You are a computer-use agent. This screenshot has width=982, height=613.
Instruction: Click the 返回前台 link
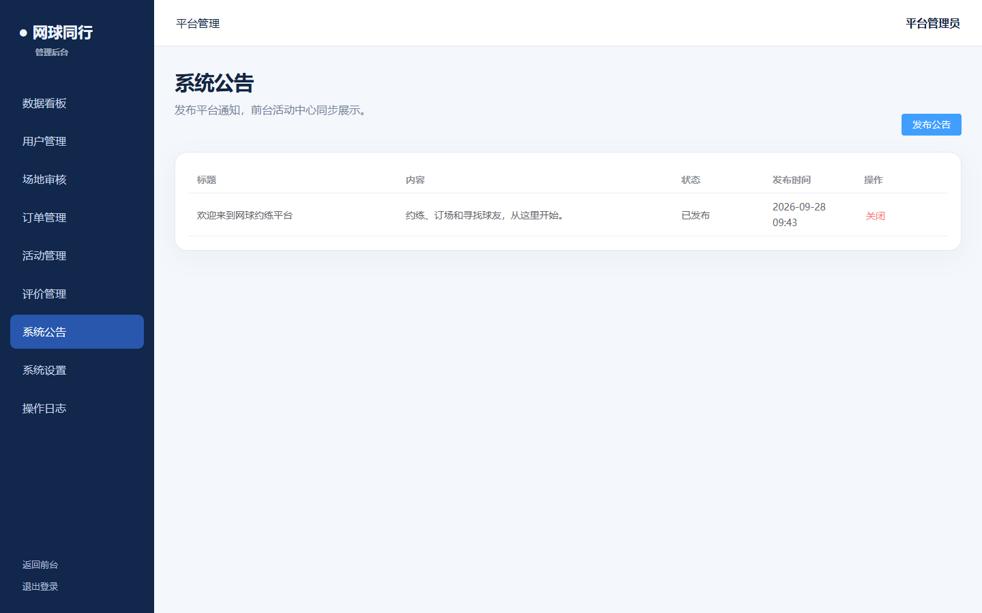point(40,565)
